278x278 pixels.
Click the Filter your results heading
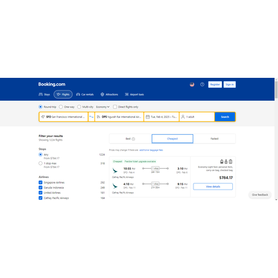(51, 136)
